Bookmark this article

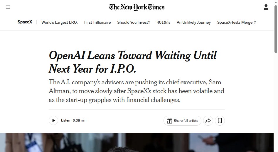(220, 121)
